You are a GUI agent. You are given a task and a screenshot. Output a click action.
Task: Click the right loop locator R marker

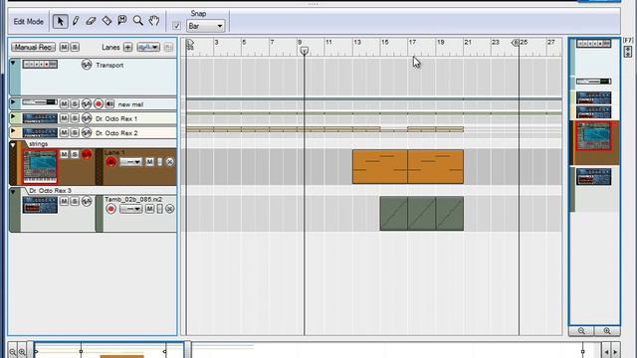(516, 42)
